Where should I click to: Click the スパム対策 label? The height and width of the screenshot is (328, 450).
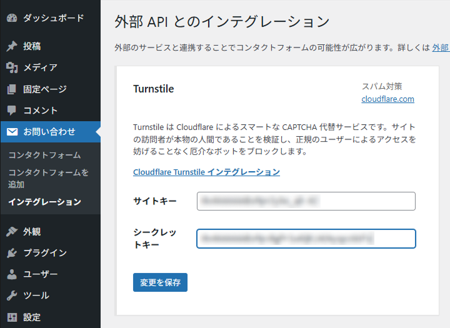pyautogui.click(x=382, y=86)
